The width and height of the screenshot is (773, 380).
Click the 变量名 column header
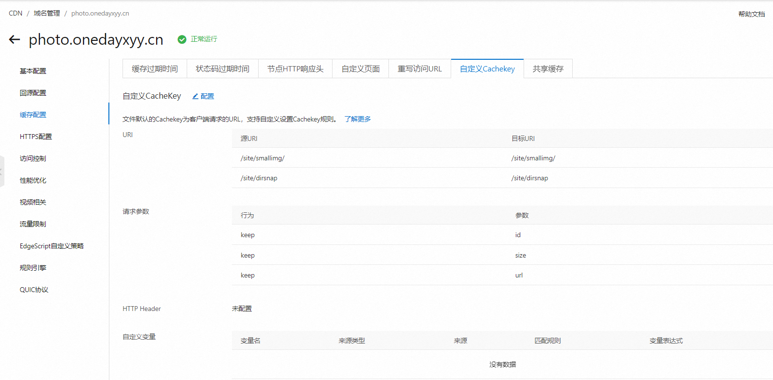(250, 341)
